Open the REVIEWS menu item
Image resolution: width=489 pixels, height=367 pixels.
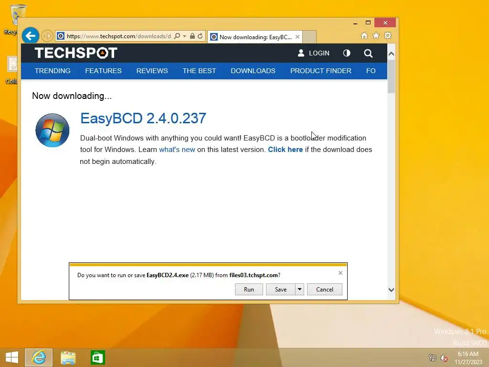[152, 71]
